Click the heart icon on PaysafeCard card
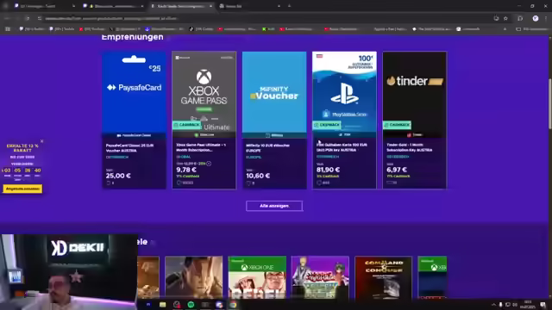 (109, 183)
